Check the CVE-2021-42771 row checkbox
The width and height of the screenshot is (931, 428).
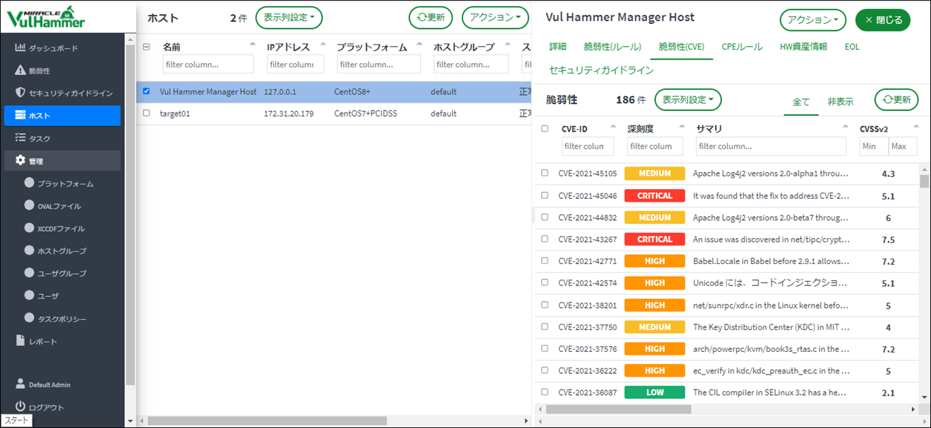coord(545,261)
